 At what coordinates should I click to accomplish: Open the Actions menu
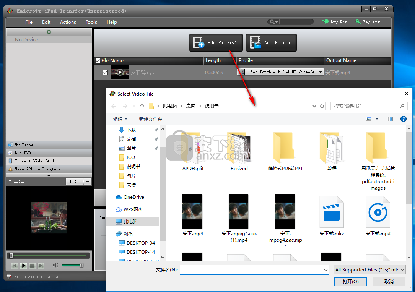[68, 22]
